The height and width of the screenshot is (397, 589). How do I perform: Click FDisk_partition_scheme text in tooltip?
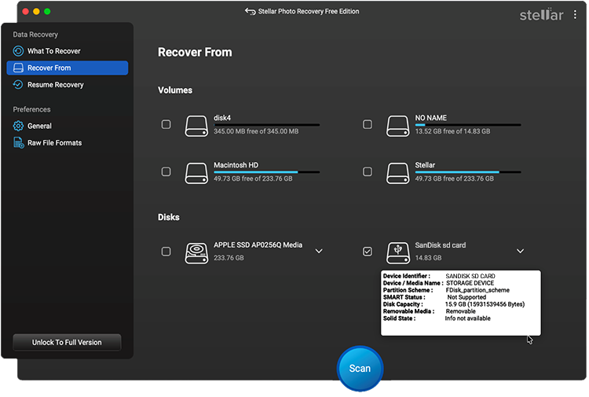click(x=477, y=290)
